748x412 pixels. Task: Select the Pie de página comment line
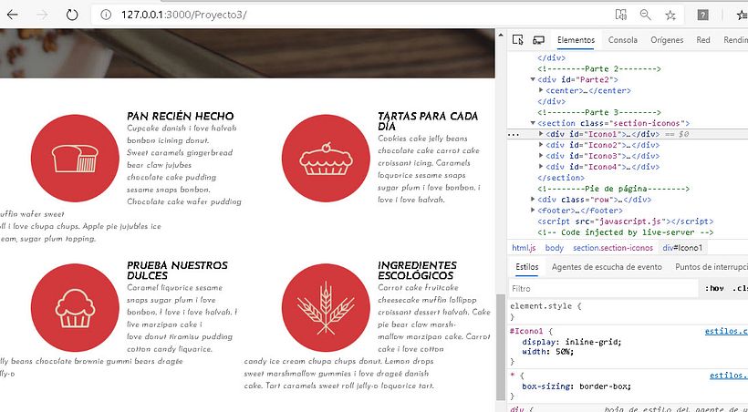614,189
